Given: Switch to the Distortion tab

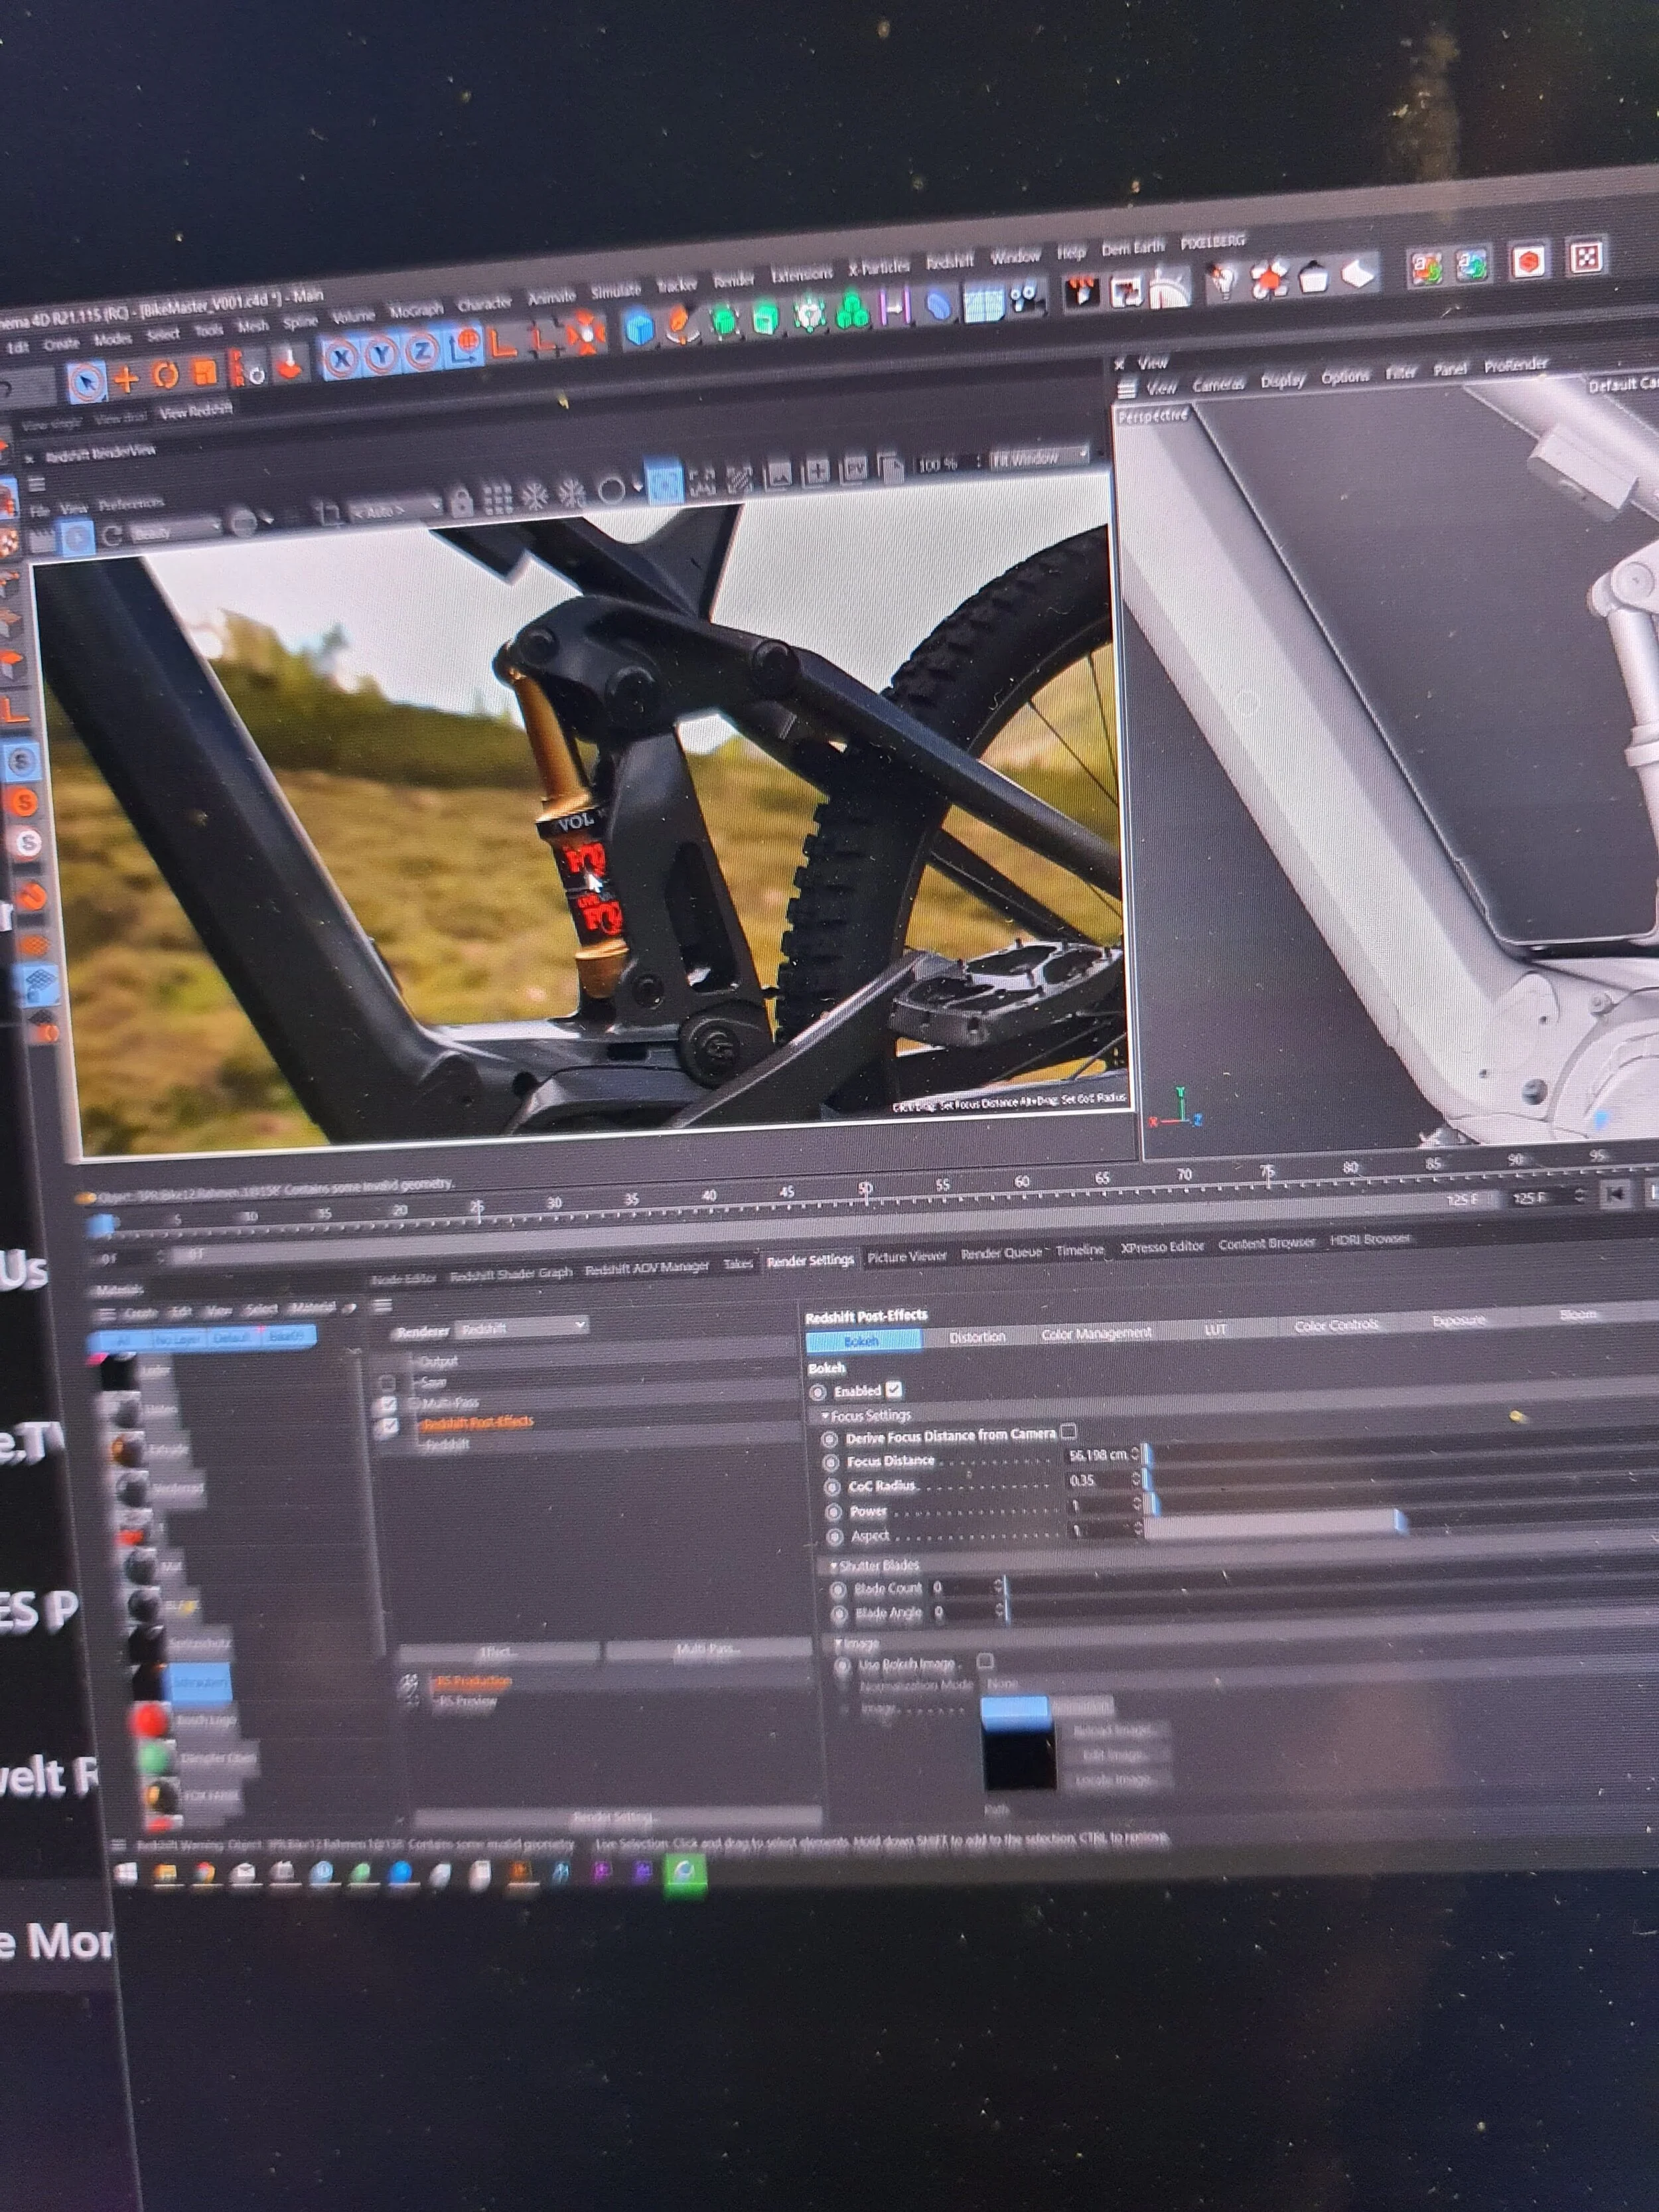Looking at the screenshot, I should (976, 1337).
